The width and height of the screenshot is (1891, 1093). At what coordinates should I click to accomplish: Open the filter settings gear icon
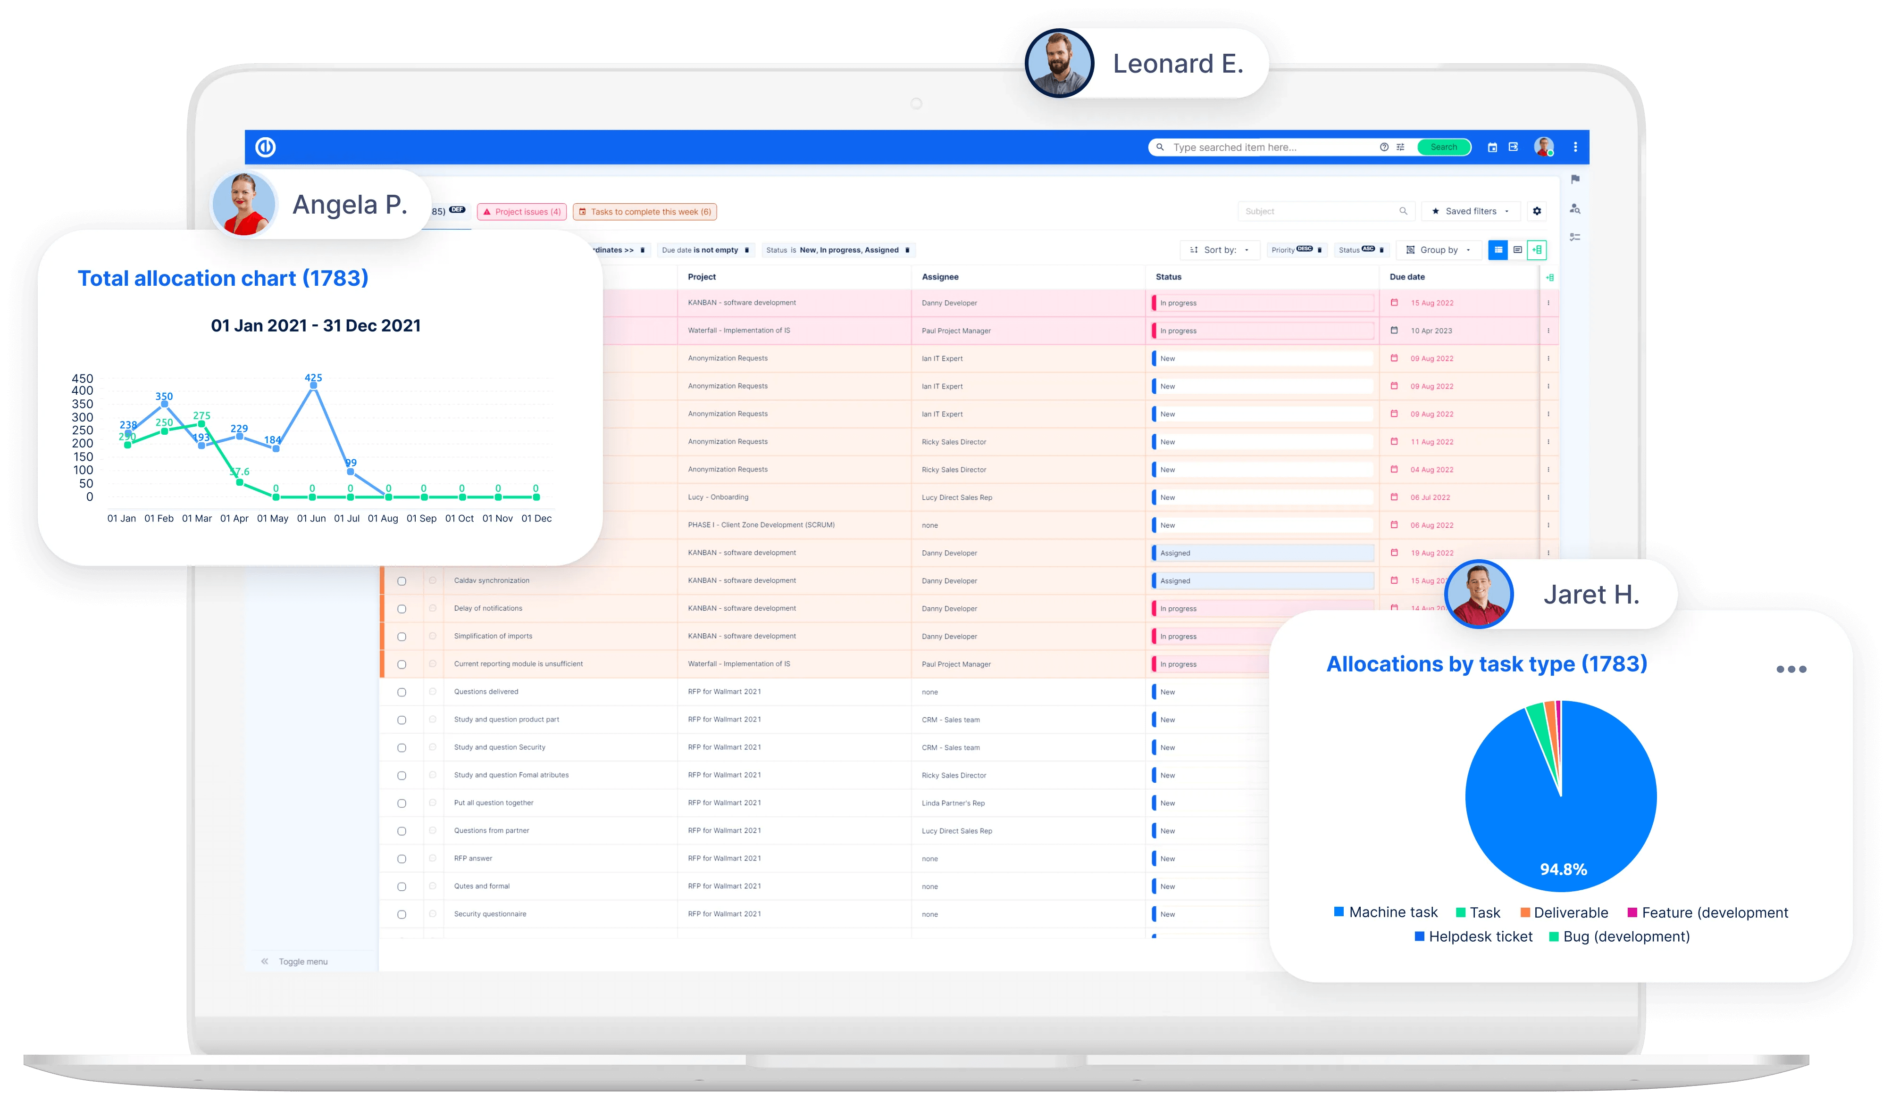point(1537,212)
